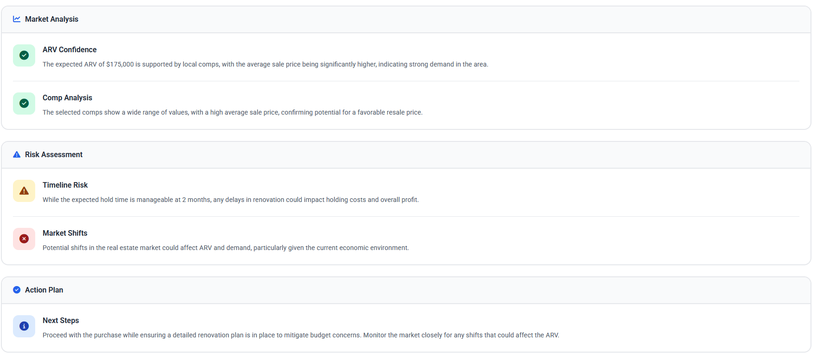The height and width of the screenshot is (354, 817).
Task: Click the green checkmark beside ARV Confidence
Action: point(24,55)
